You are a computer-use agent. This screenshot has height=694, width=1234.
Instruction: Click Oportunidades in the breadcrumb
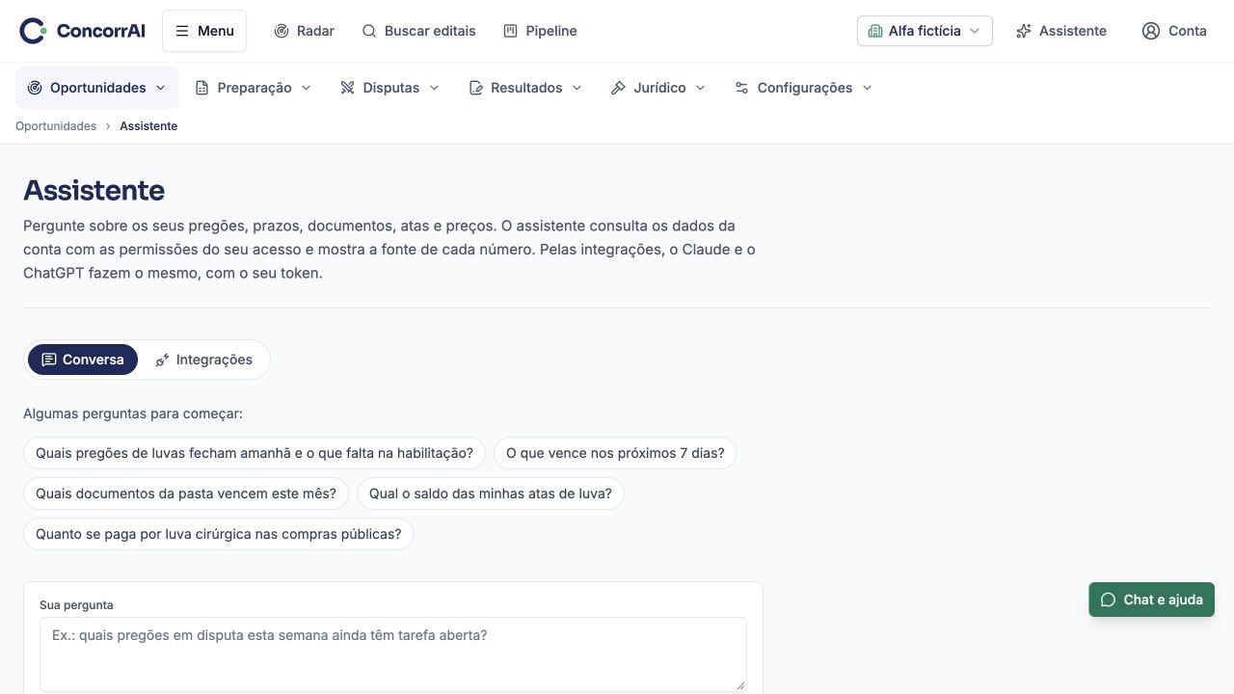(x=56, y=126)
